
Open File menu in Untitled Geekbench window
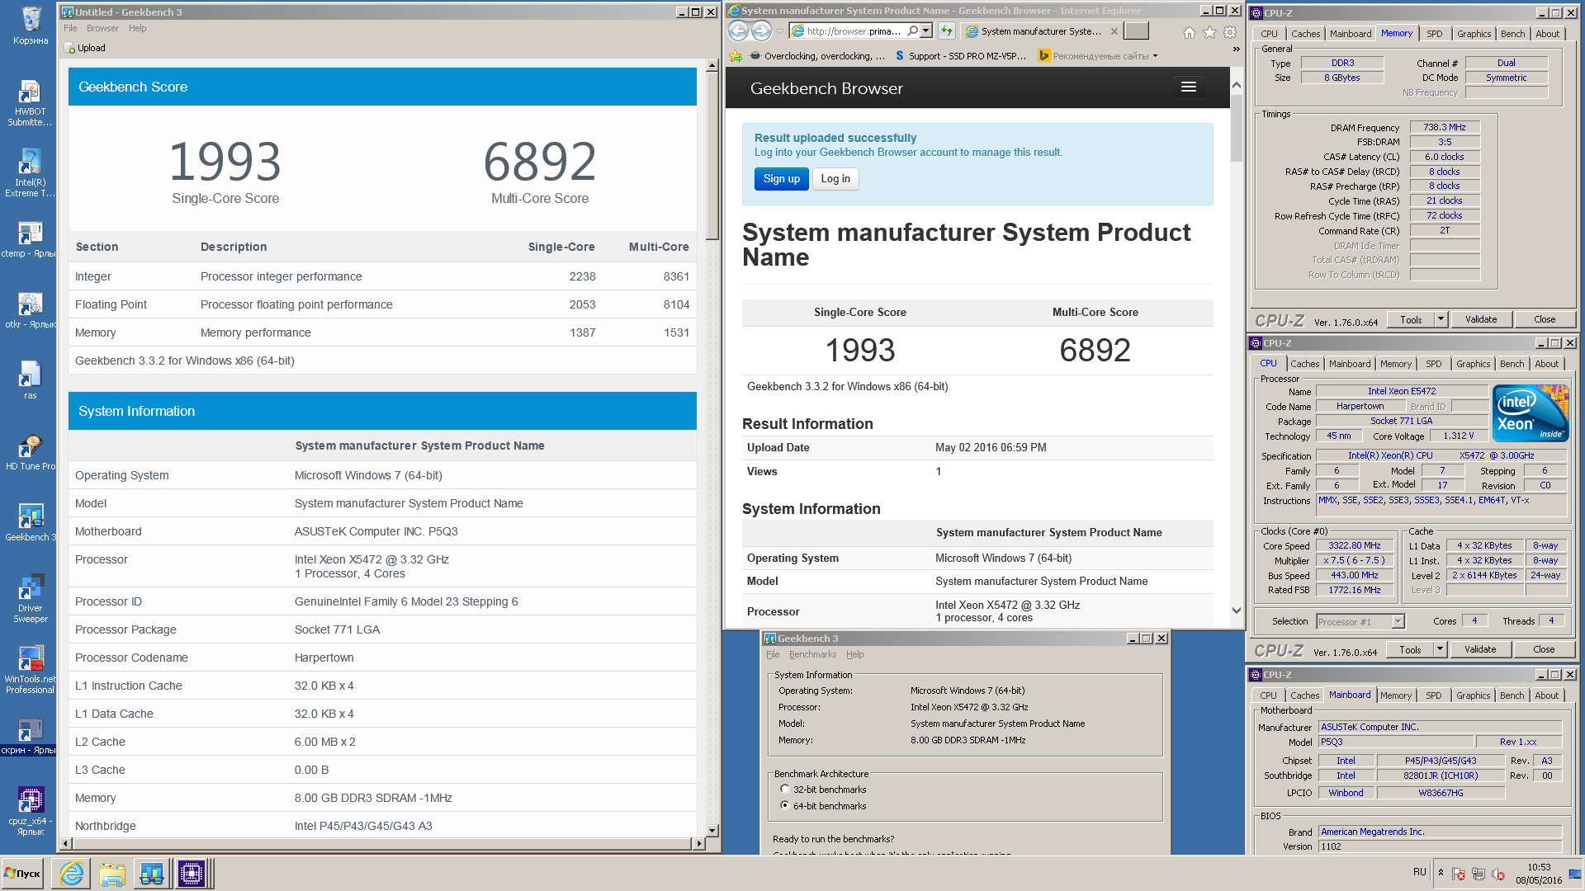70,28
